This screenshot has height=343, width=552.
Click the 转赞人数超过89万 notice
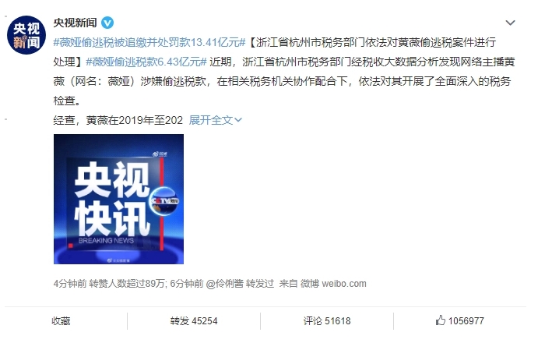(128, 284)
